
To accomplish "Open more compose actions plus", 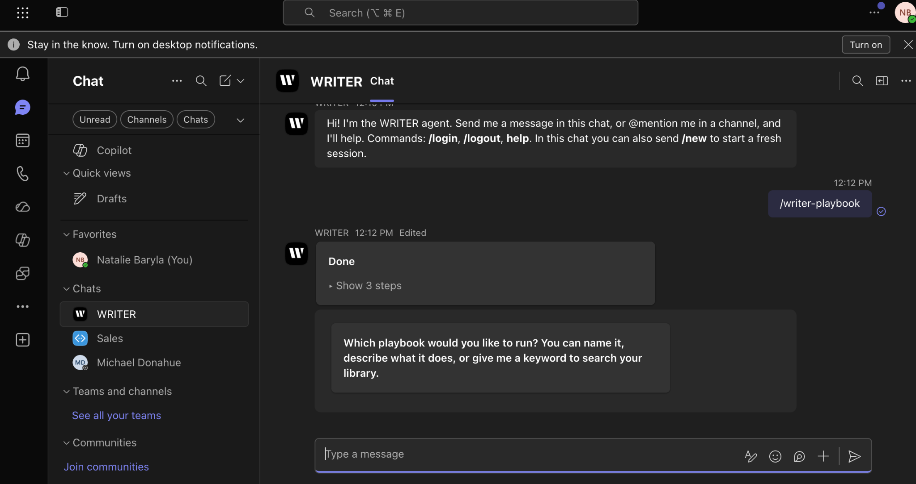I will click(x=823, y=456).
